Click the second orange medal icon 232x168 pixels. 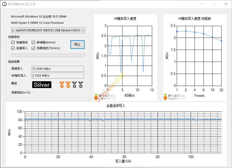pyautogui.click(x=68, y=84)
